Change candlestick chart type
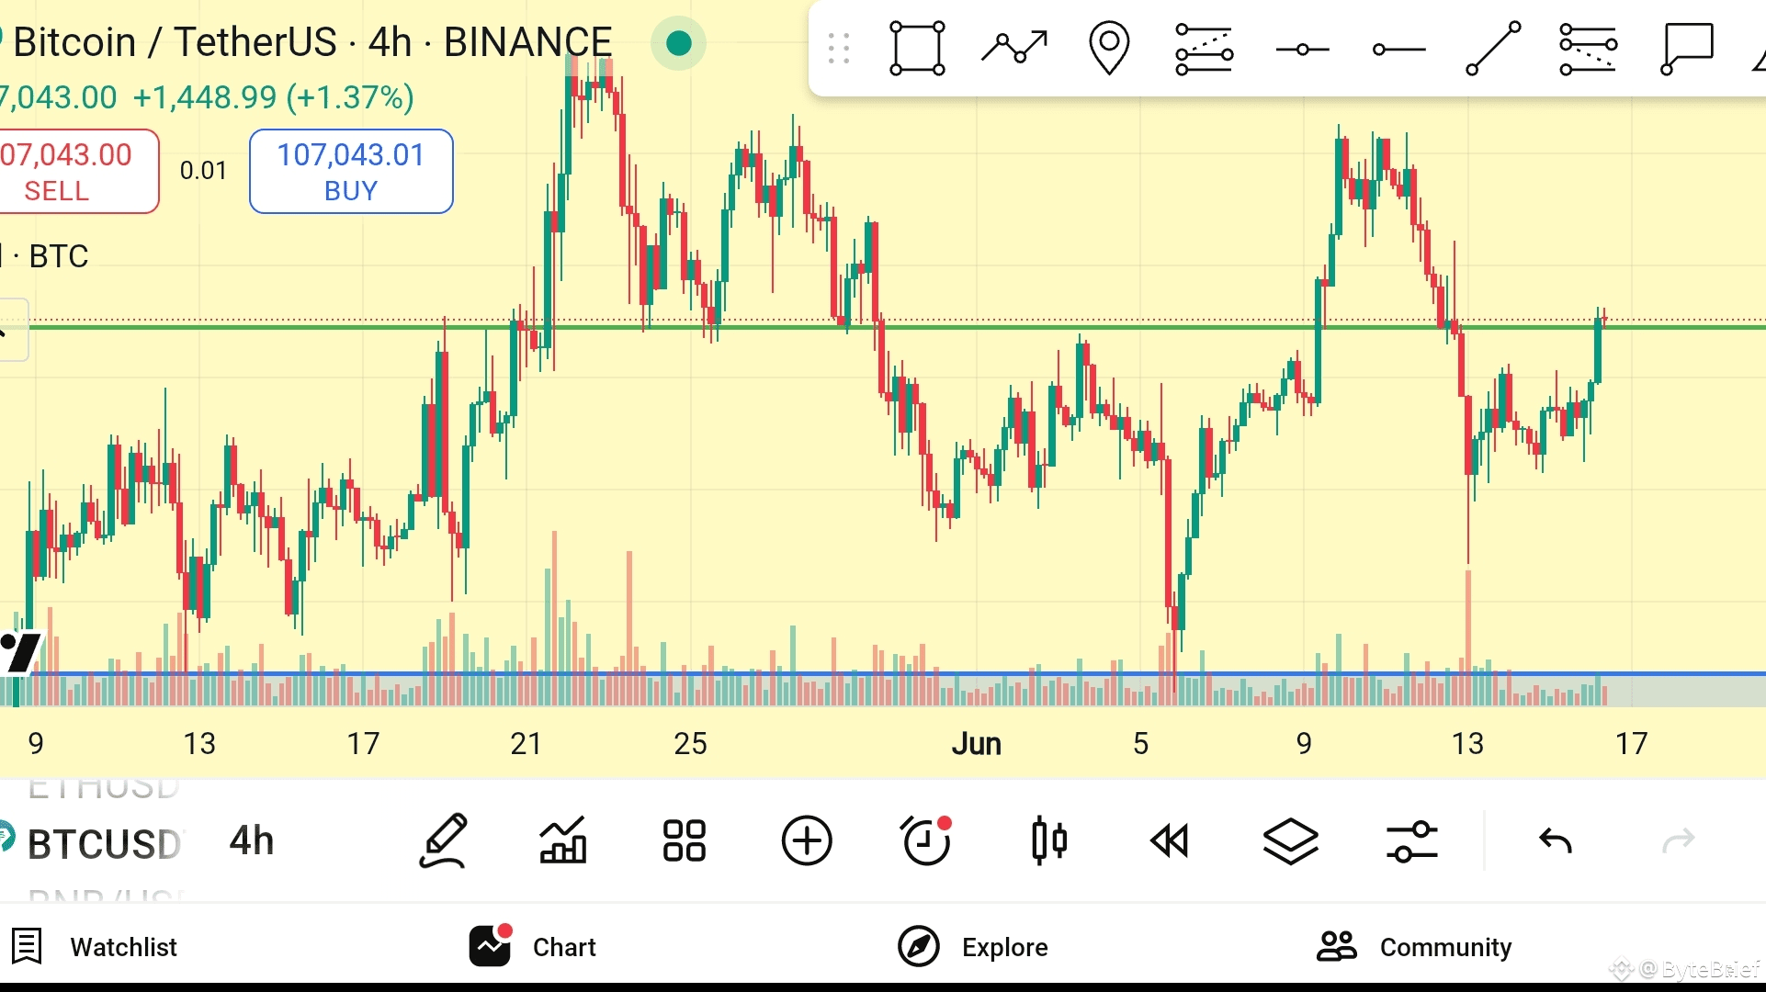The image size is (1766, 992). pyautogui.click(x=1048, y=840)
